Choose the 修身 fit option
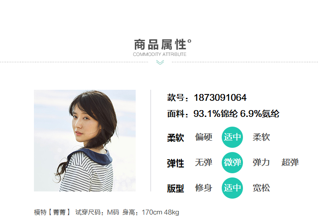This screenshot has height=216, width=318. pyautogui.click(x=204, y=188)
